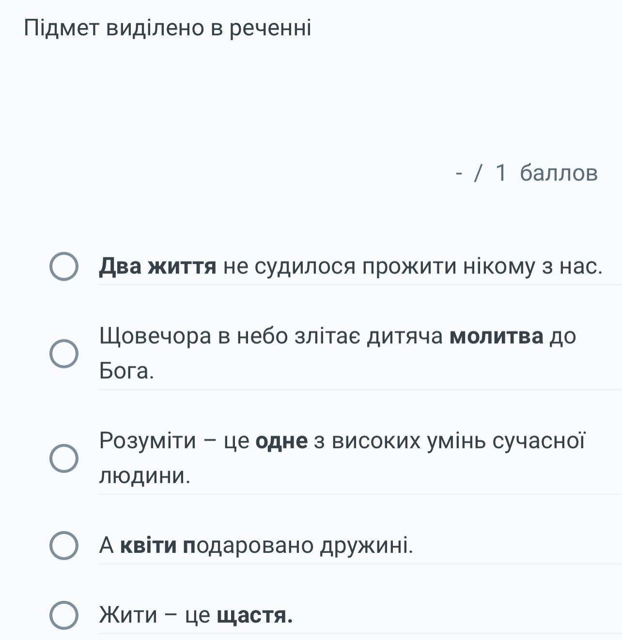Click the word 'людини.' in third option
Viewport: 622px width, 640px height.
(145, 475)
